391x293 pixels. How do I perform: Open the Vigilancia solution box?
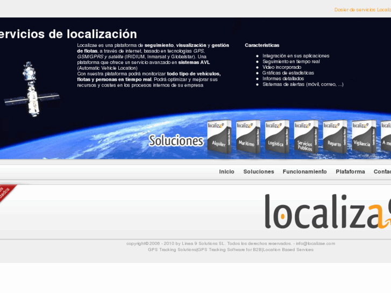coord(364,137)
